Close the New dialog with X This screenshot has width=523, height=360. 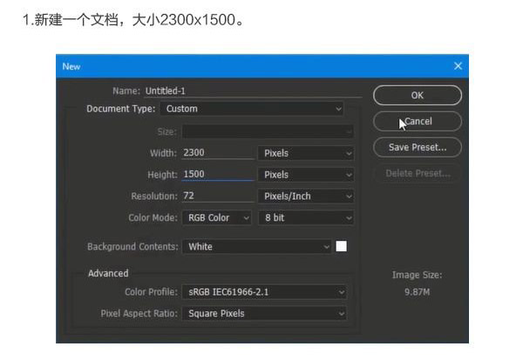458,66
